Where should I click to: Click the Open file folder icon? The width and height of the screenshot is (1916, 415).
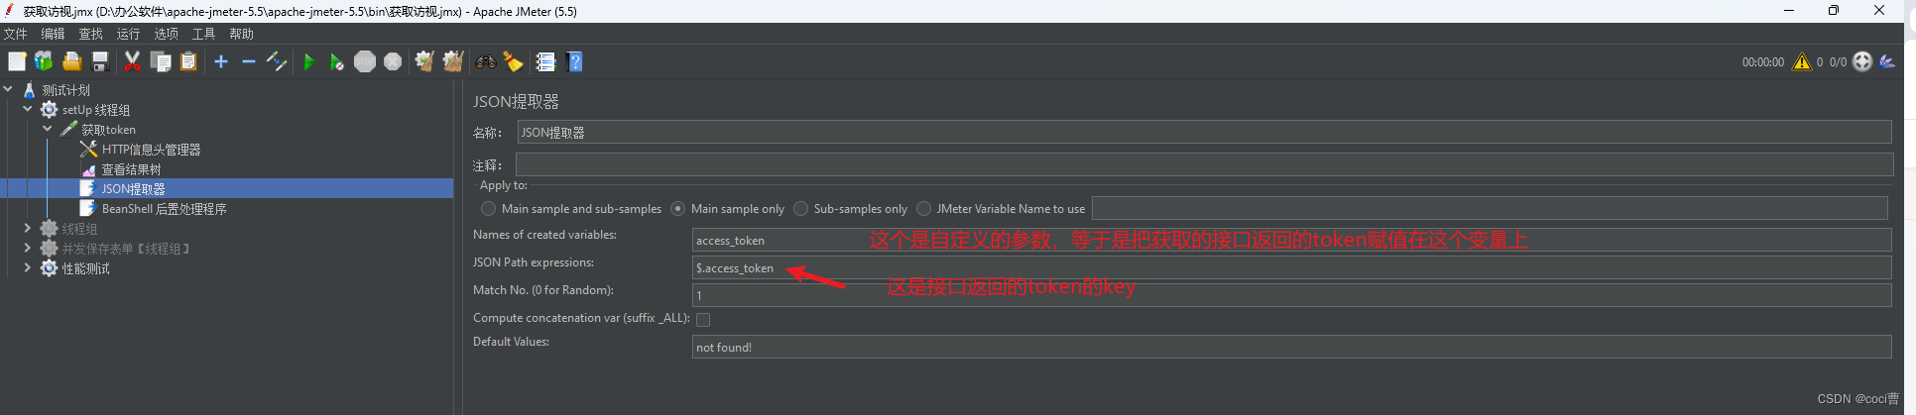[71, 61]
